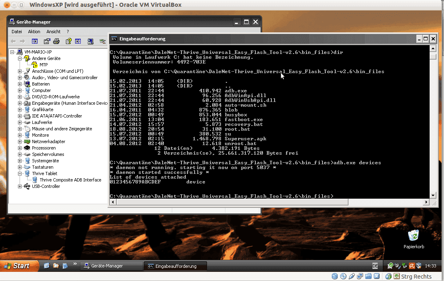This screenshot has height=281, width=444.
Task: Click the scan for hardware changes icon
Action: pos(90,41)
